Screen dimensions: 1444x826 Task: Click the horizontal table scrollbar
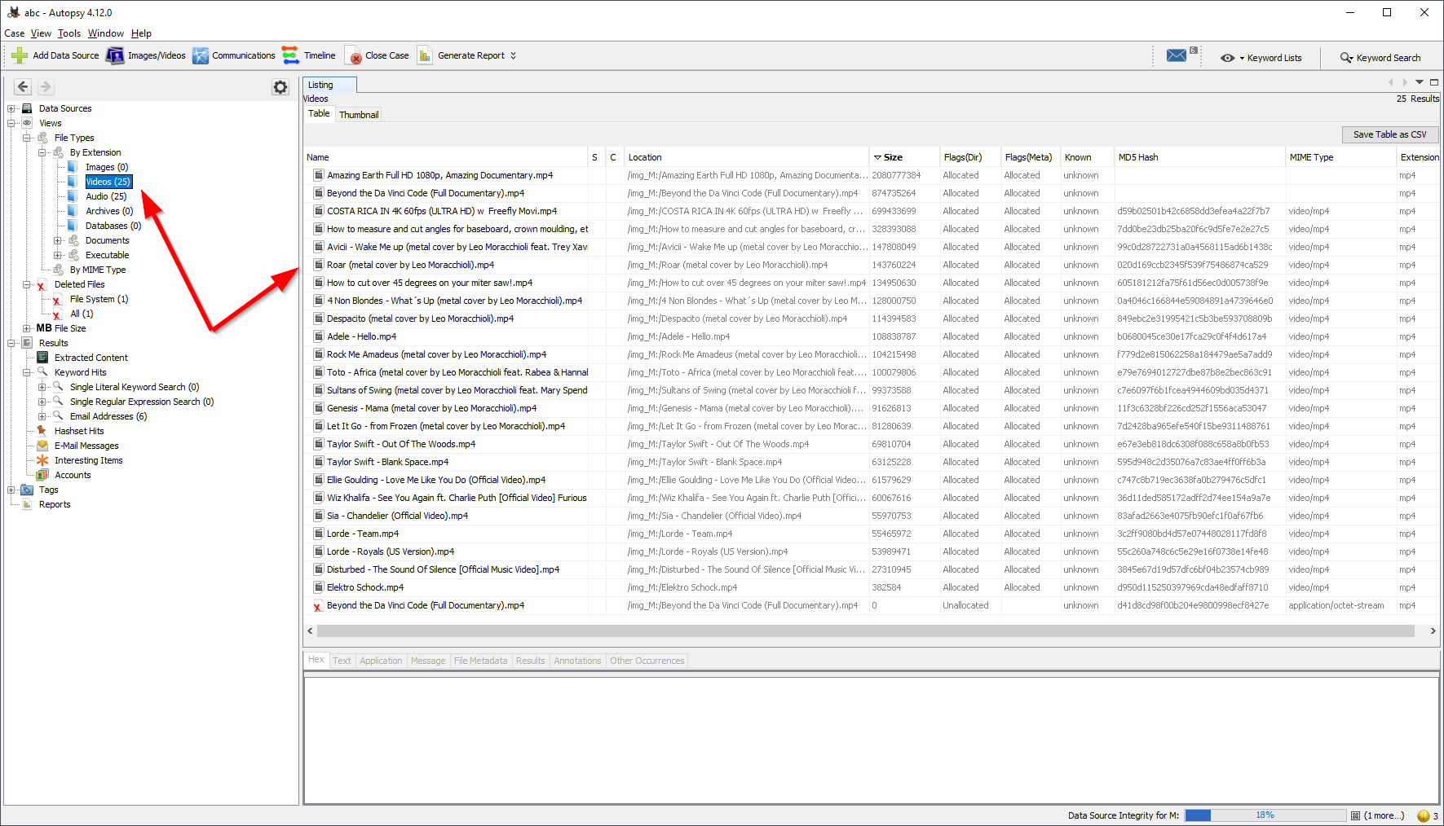(x=865, y=631)
